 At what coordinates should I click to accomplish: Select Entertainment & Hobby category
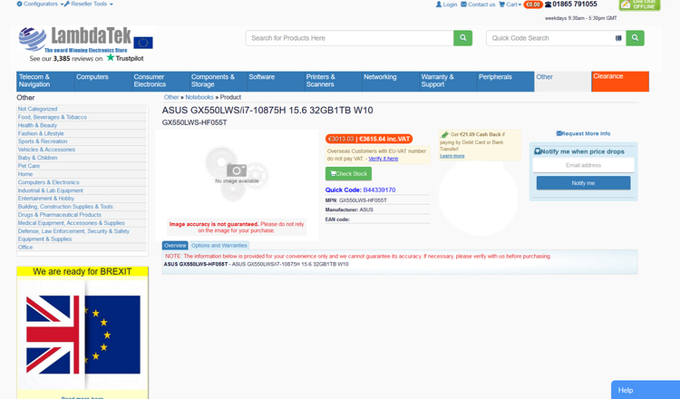point(46,199)
